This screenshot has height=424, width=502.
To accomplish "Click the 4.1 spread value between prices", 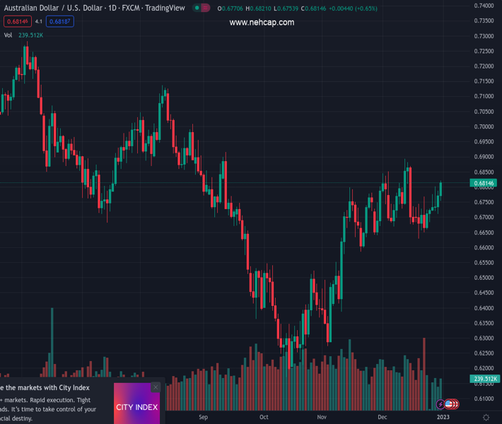I will pos(39,21).
